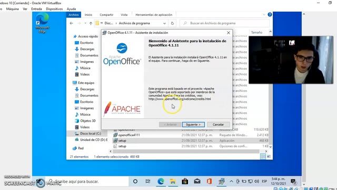Refresh the File Explorer folder
337x190 pixels.
[172, 23]
